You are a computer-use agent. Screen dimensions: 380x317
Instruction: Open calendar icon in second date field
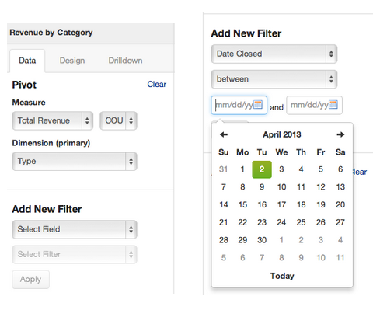coord(333,105)
